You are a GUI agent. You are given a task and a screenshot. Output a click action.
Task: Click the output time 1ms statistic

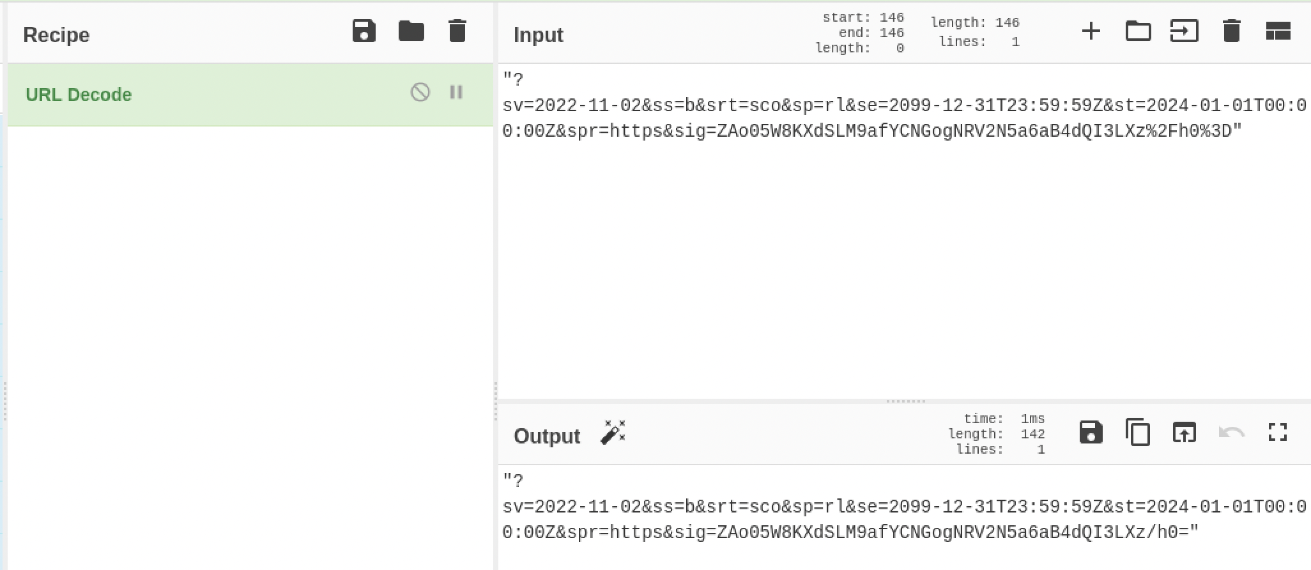[1004, 419]
